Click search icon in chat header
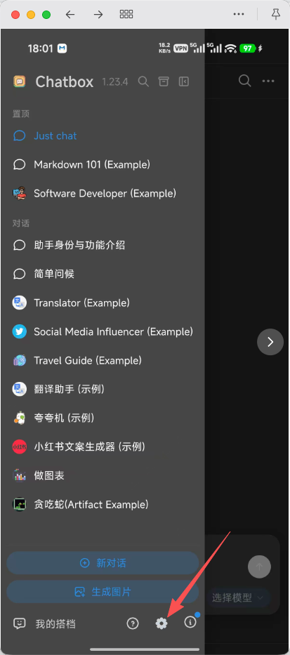Screen dimensions: 290x655 pyautogui.click(x=244, y=81)
